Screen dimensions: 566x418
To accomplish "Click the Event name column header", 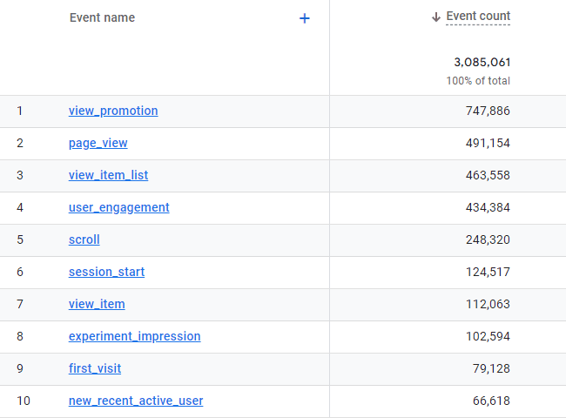I will pos(102,17).
